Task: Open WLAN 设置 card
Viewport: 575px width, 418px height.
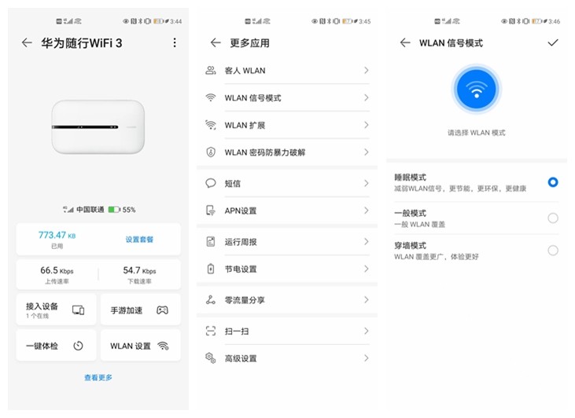Action: (x=141, y=346)
